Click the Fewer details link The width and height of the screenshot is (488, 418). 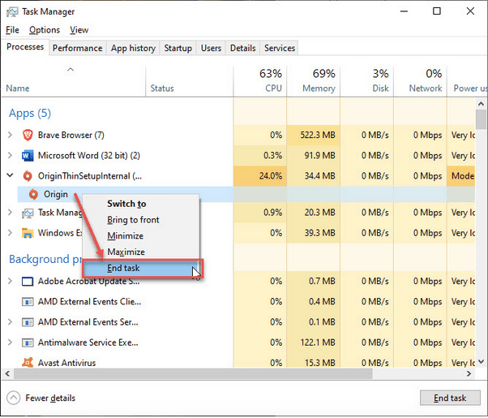click(50, 398)
